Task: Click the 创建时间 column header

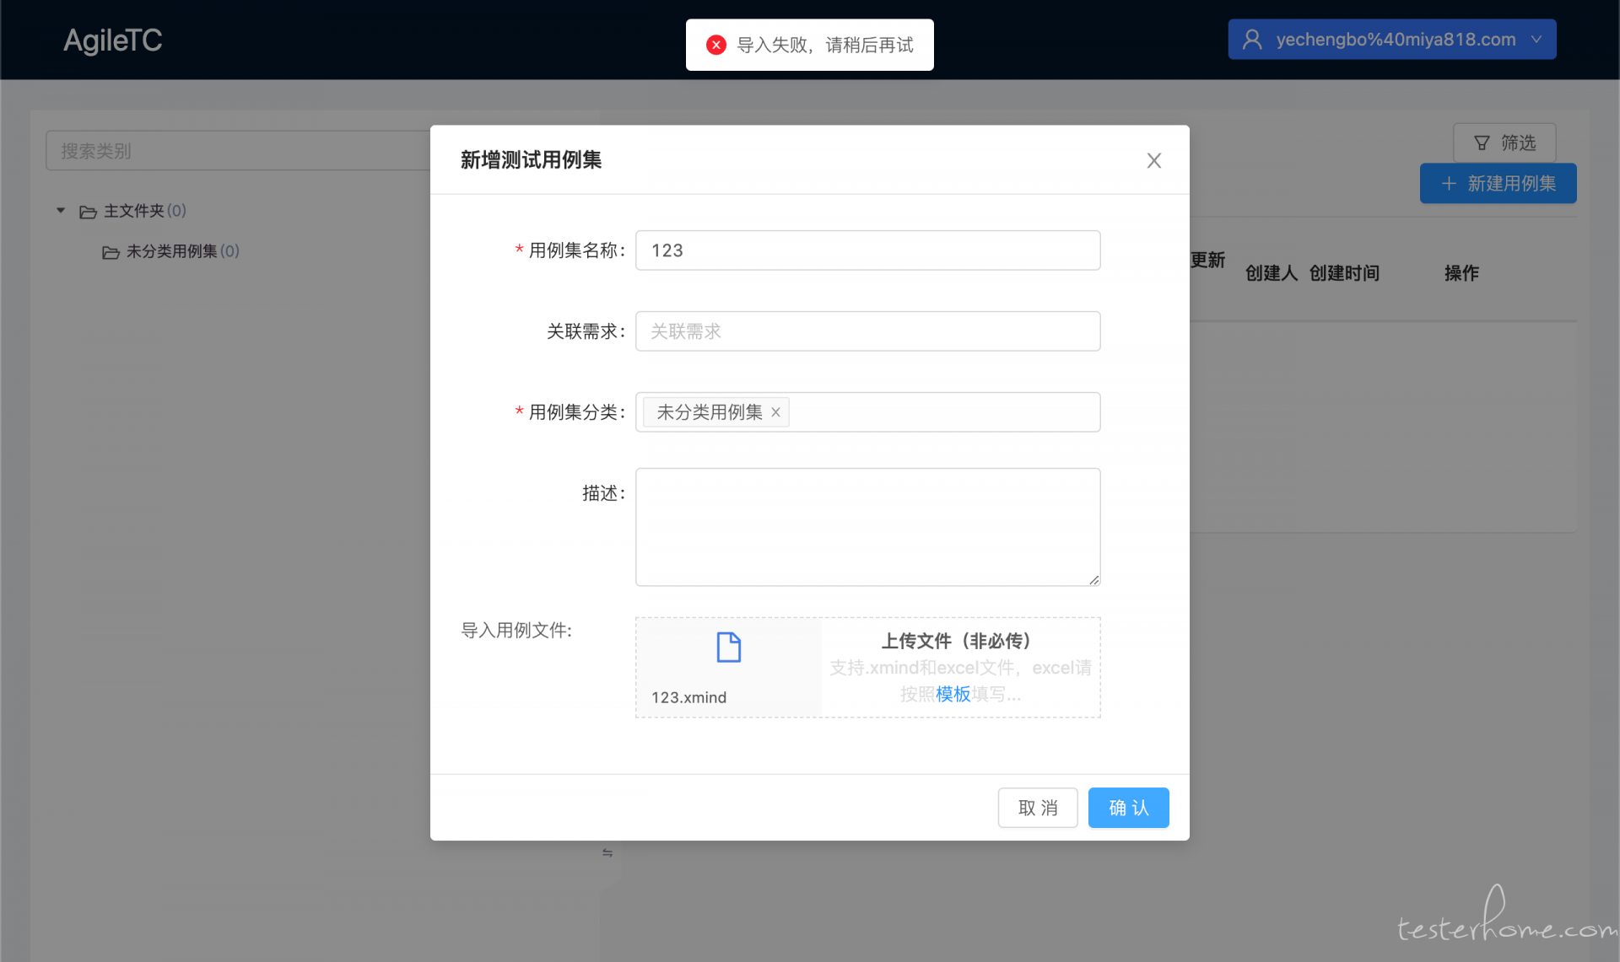Action: click(x=1344, y=273)
